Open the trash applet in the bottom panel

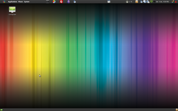pos(176,110)
